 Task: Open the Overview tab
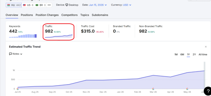click(x=12, y=15)
